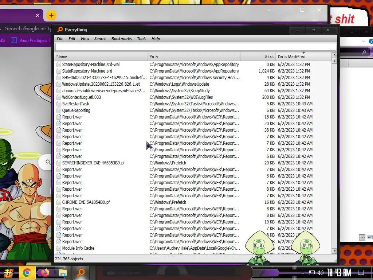Image resolution: width=373 pixels, height=280 pixels.
Task: Click icon of SEARCHINDEXER.EXE-4A6353B9.pf
Action: [59, 163]
